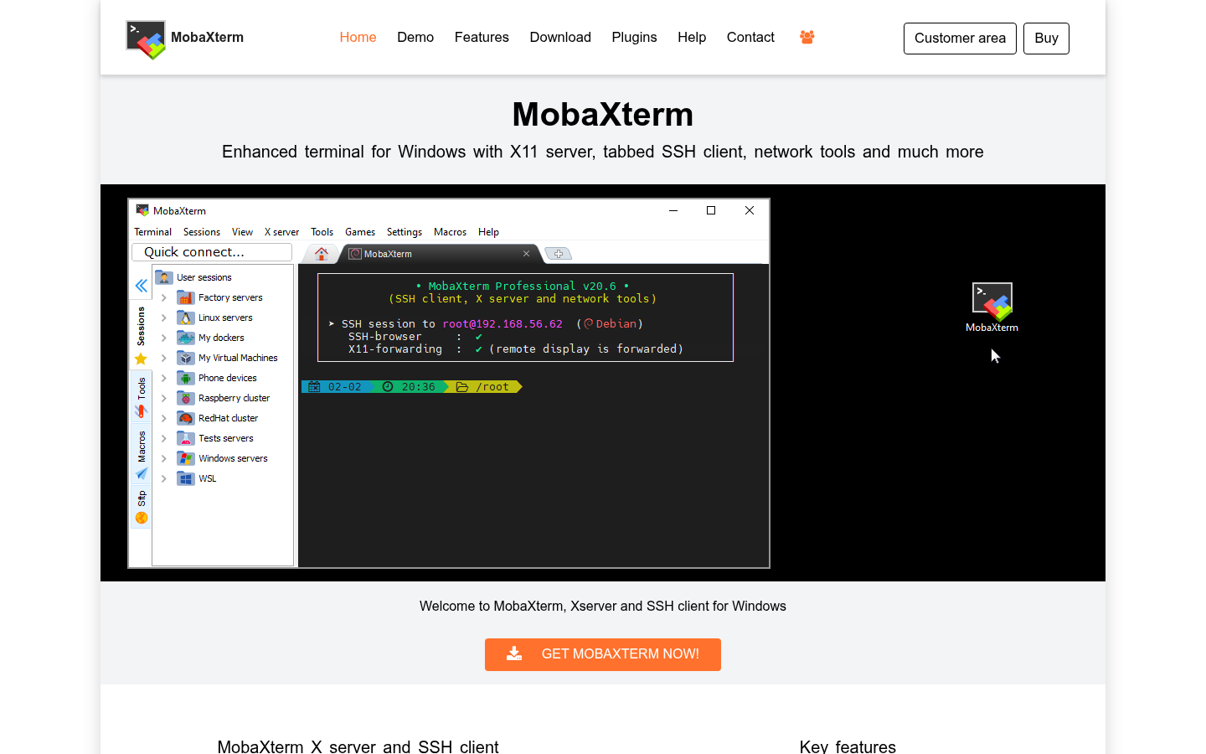Open the Tools sidebar panel
The height and width of the screenshot is (754, 1206).
click(142, 397)
